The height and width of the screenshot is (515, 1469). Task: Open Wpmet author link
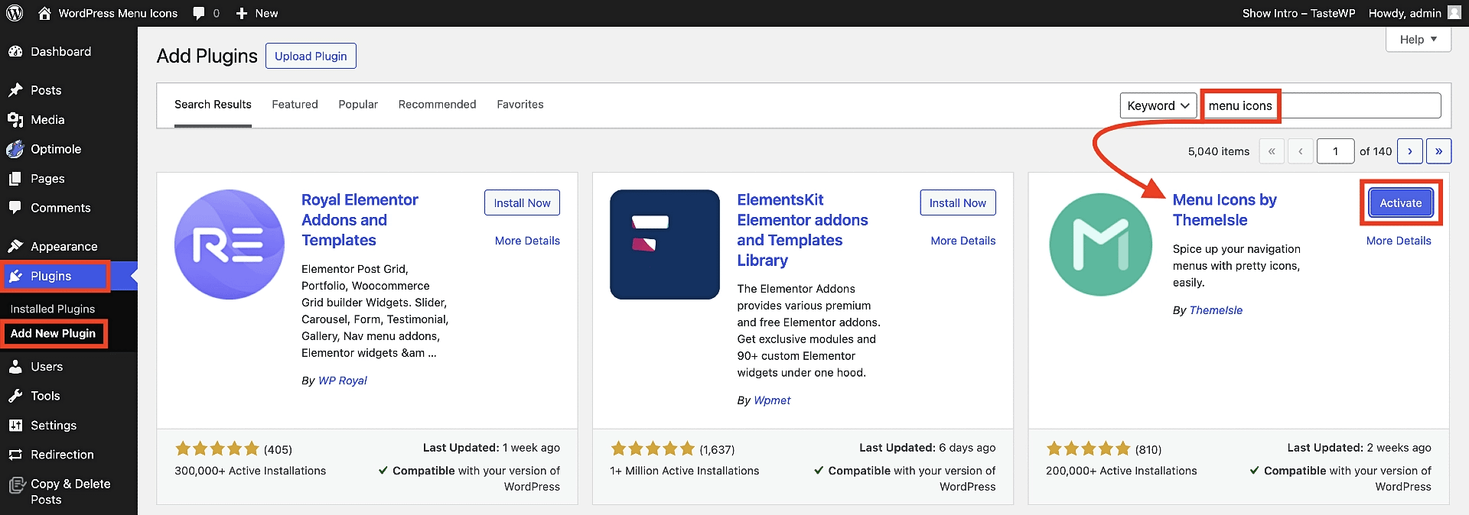[x=772, y=400]
